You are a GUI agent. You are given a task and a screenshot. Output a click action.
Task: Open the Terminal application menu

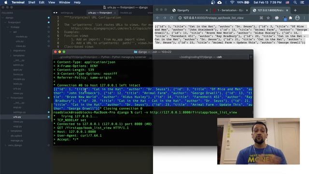(x=18, y=2)
